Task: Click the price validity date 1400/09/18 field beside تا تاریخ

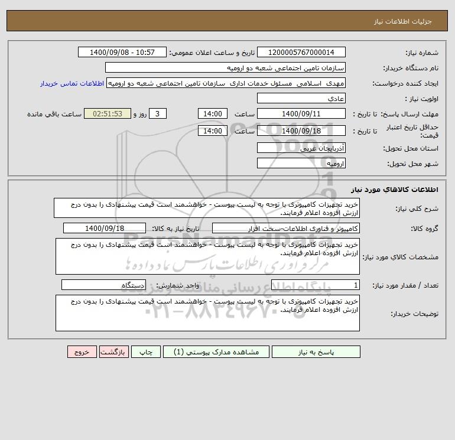Action: coord(301,131)
